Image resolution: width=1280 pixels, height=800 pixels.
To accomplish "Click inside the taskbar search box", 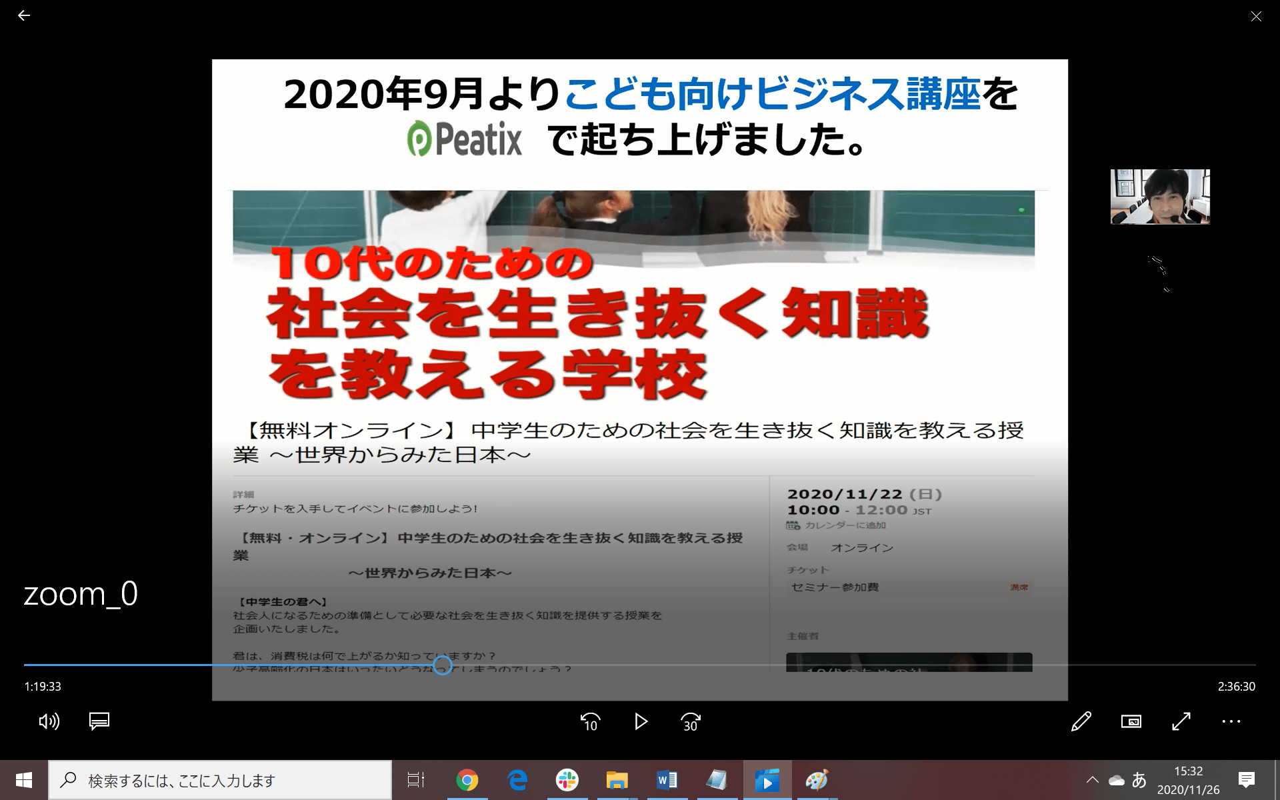I will [220, 779].
